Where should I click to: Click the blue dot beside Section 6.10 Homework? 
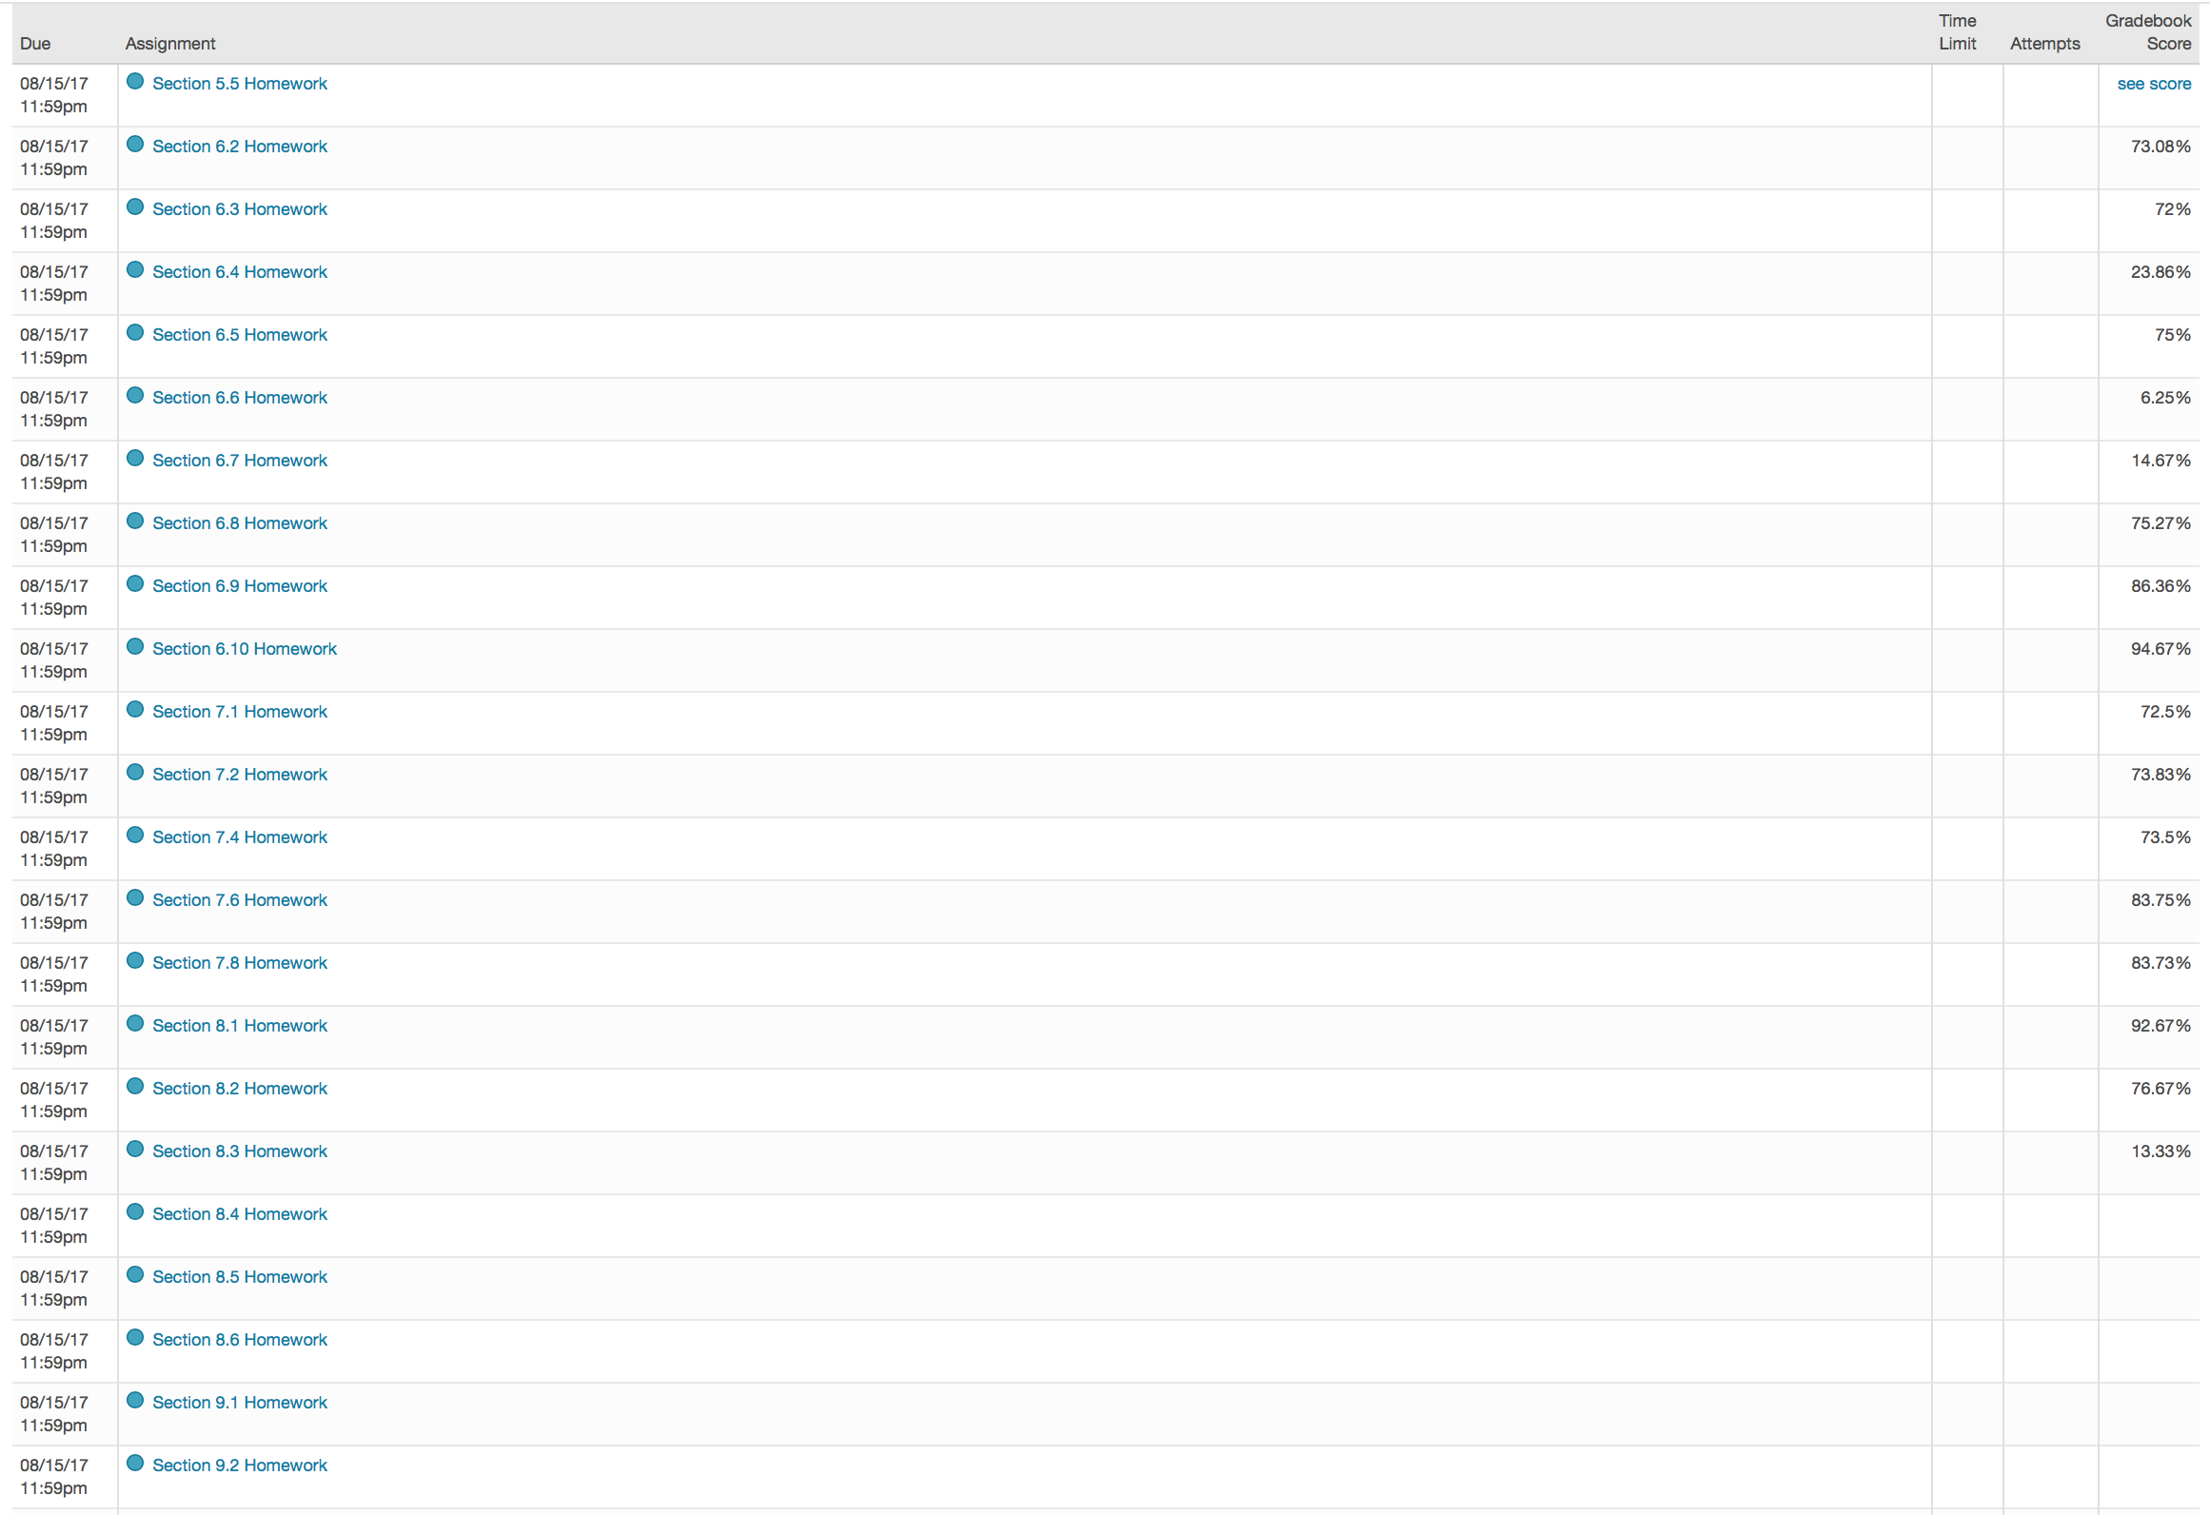point(135,647)
